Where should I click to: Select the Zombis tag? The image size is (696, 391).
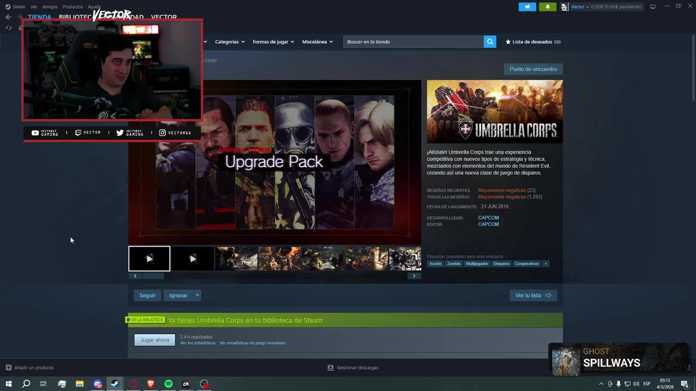[x=453, y=264]
